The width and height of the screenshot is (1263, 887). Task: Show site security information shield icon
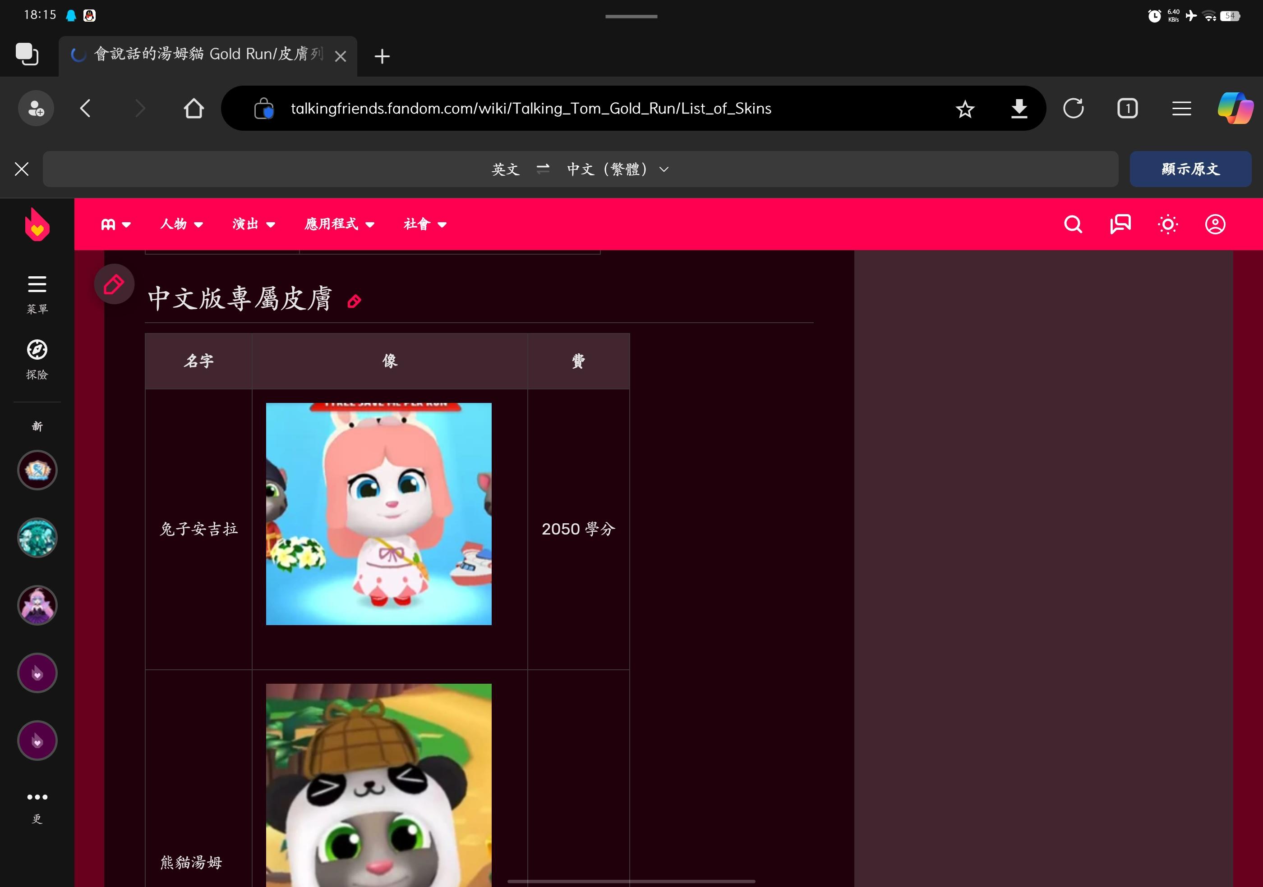coord(263,108)
